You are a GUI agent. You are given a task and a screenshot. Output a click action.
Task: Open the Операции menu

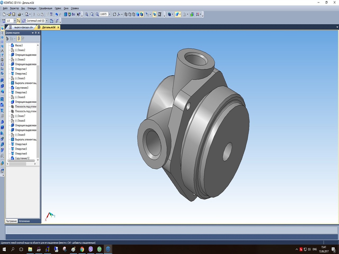coord(32,8)
